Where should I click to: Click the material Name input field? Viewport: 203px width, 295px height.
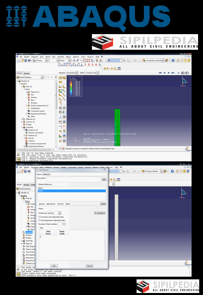click(x=75, y=175)
